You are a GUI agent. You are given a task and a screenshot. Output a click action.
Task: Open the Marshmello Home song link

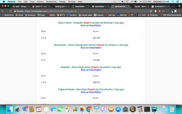pos(91,45)
